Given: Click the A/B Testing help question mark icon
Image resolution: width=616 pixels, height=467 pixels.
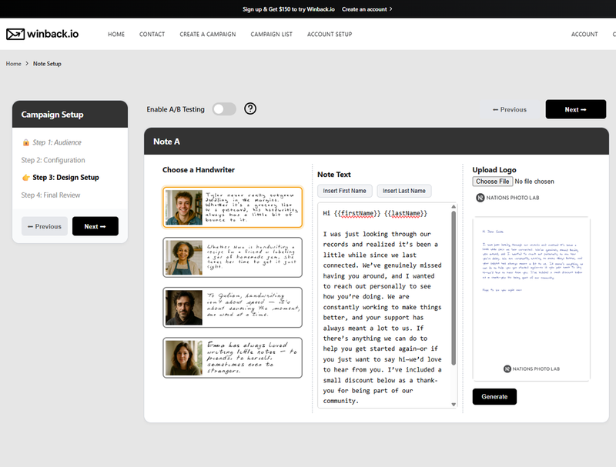Looking at the screenshot, I should tap(250, 109).
